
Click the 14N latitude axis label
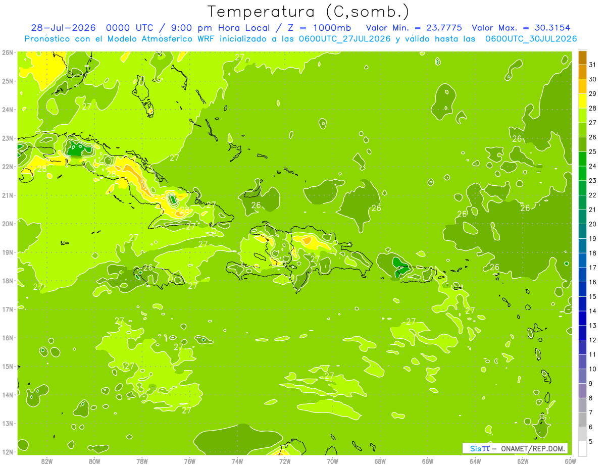(x=7, y=395)
